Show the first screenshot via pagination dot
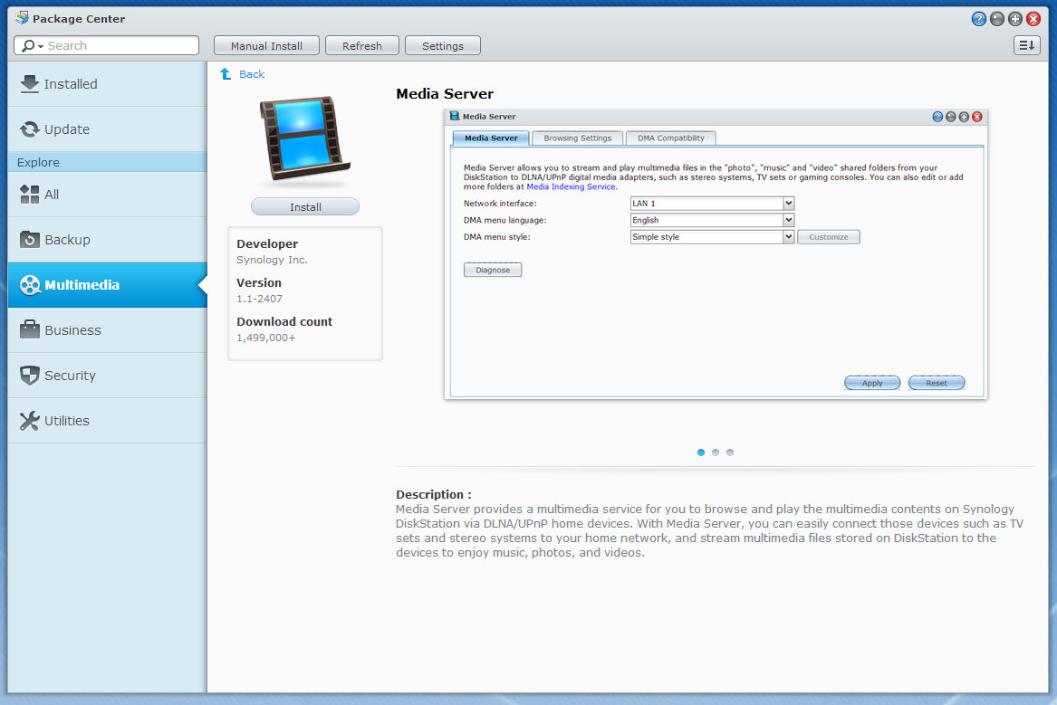 point(701,453)
